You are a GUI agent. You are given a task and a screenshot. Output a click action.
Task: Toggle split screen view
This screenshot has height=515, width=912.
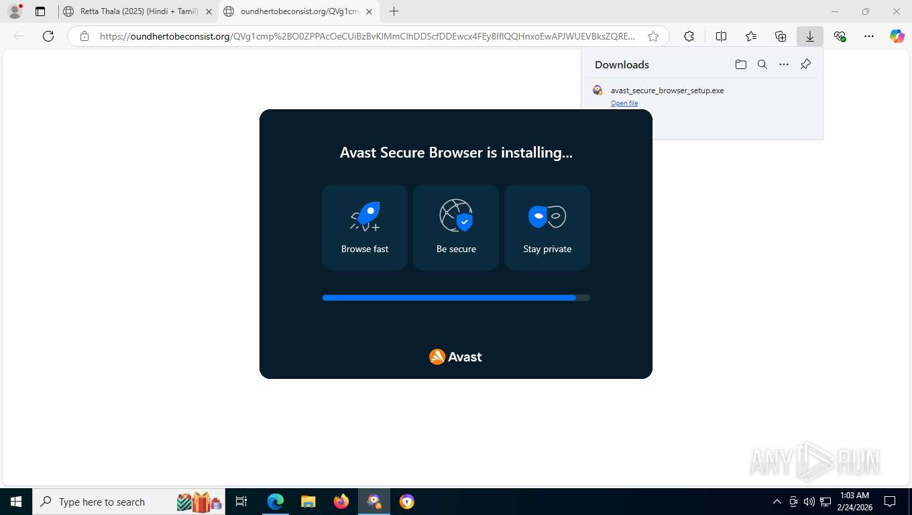click(721, 36)
